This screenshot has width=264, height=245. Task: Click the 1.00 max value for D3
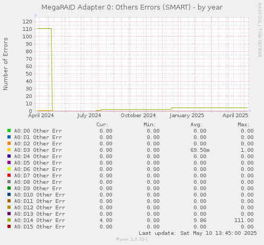tap(247, 150)
